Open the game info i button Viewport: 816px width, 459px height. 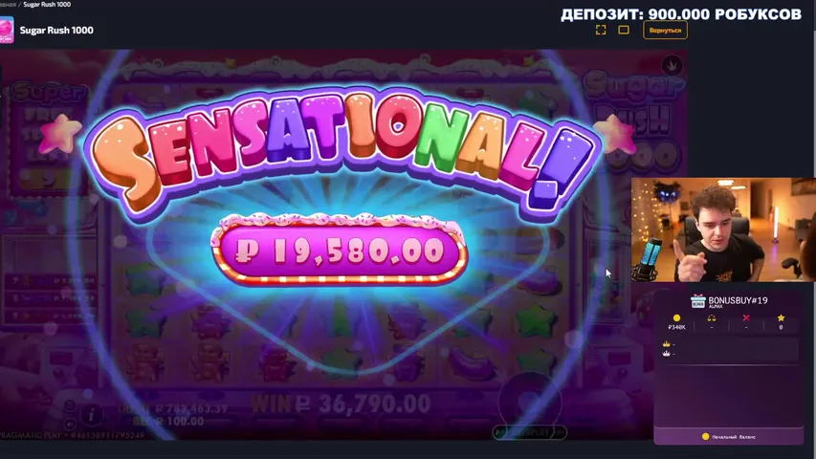pos(91,415)
